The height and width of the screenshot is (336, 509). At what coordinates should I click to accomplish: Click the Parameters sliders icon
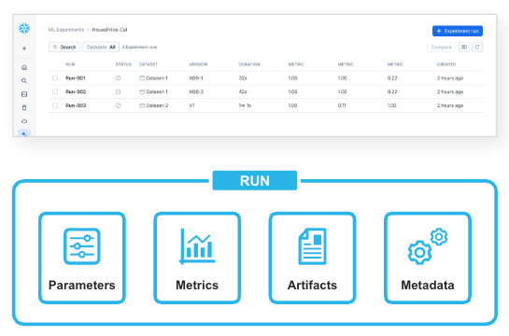pos(82,246)
